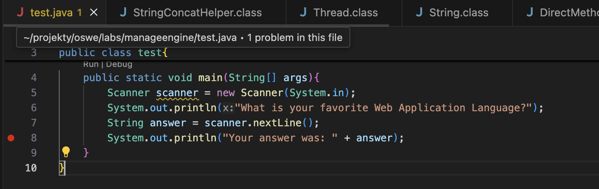The height and width of the screenshot is (189, 599).
Task: Click the J icon on Thread.class tab
Action: click(x=303, y=13)
